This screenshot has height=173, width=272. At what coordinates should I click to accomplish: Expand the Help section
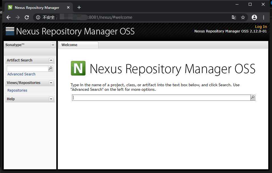click(51, 99)
